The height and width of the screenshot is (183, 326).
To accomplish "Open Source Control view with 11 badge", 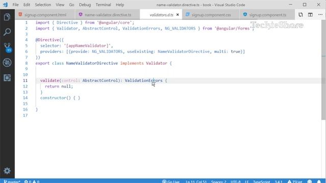I will [8, 47].
